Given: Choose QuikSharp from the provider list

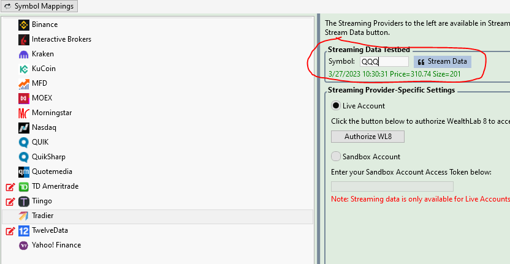Looking at the screenshot, I should click(48, 157).
